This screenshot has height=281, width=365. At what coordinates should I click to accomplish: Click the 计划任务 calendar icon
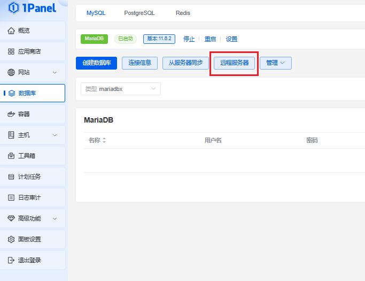coord(11,177)
